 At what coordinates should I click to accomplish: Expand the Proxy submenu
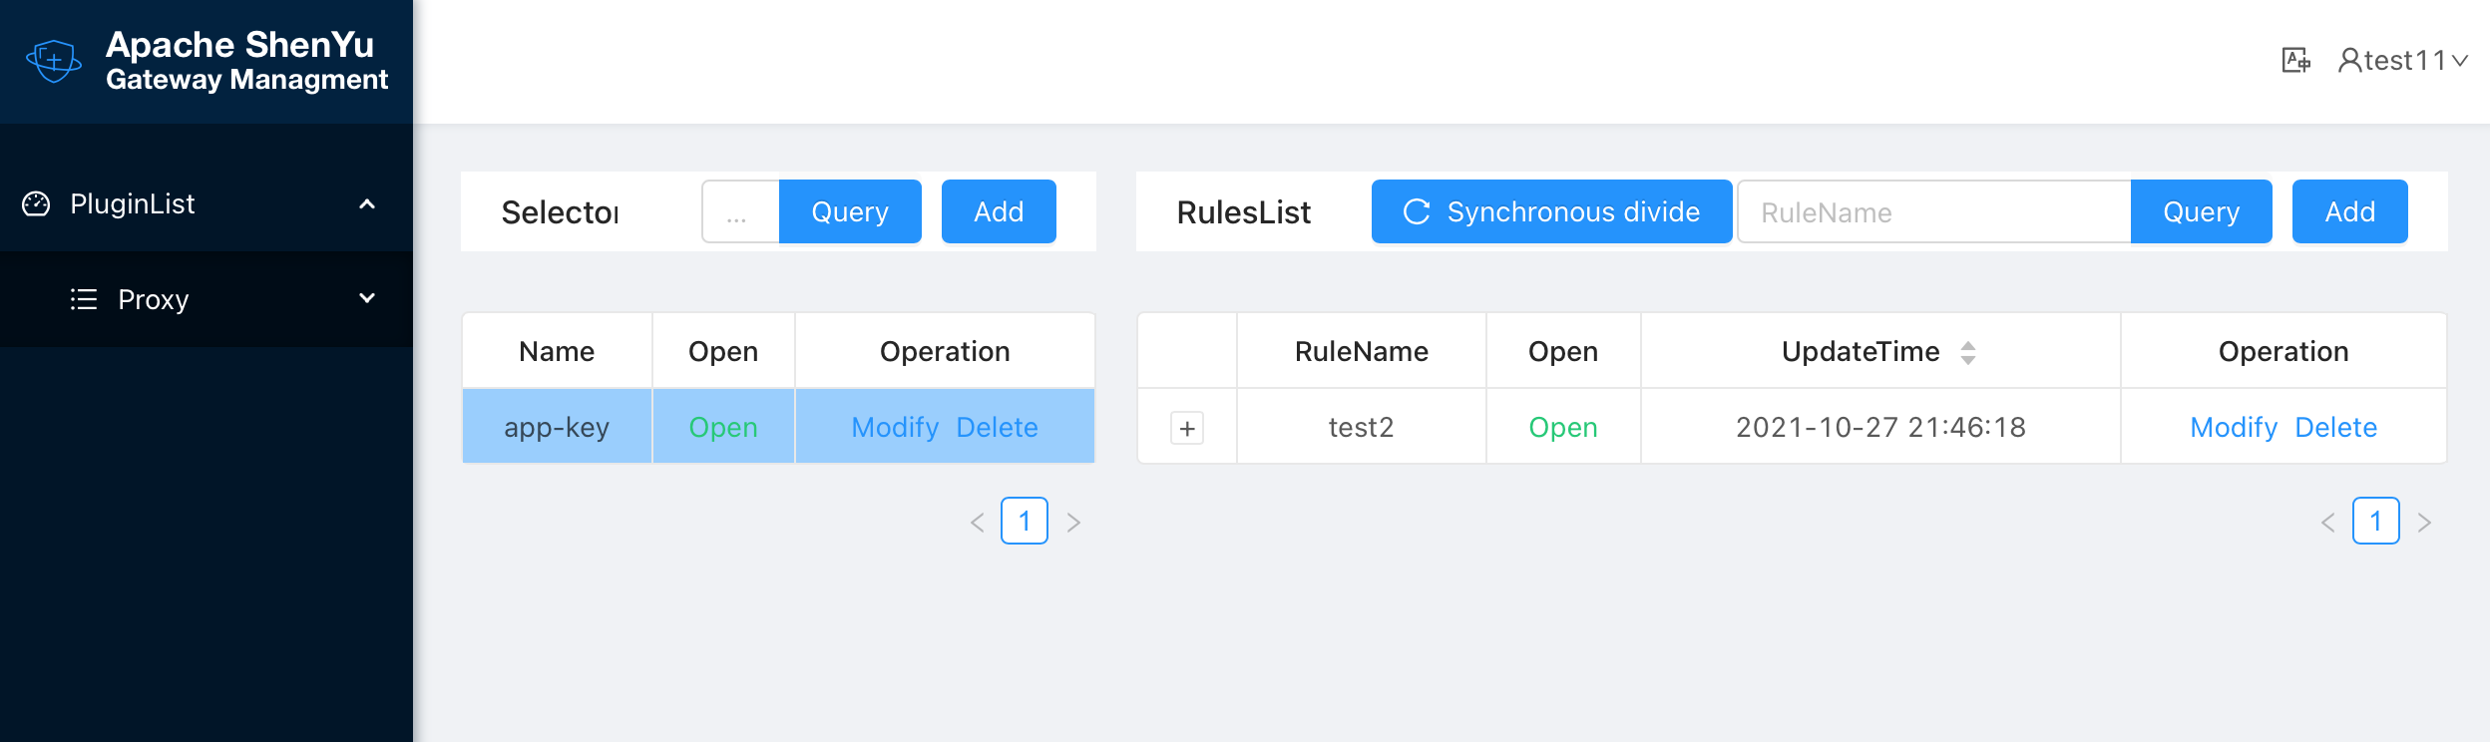pos(367,298)
